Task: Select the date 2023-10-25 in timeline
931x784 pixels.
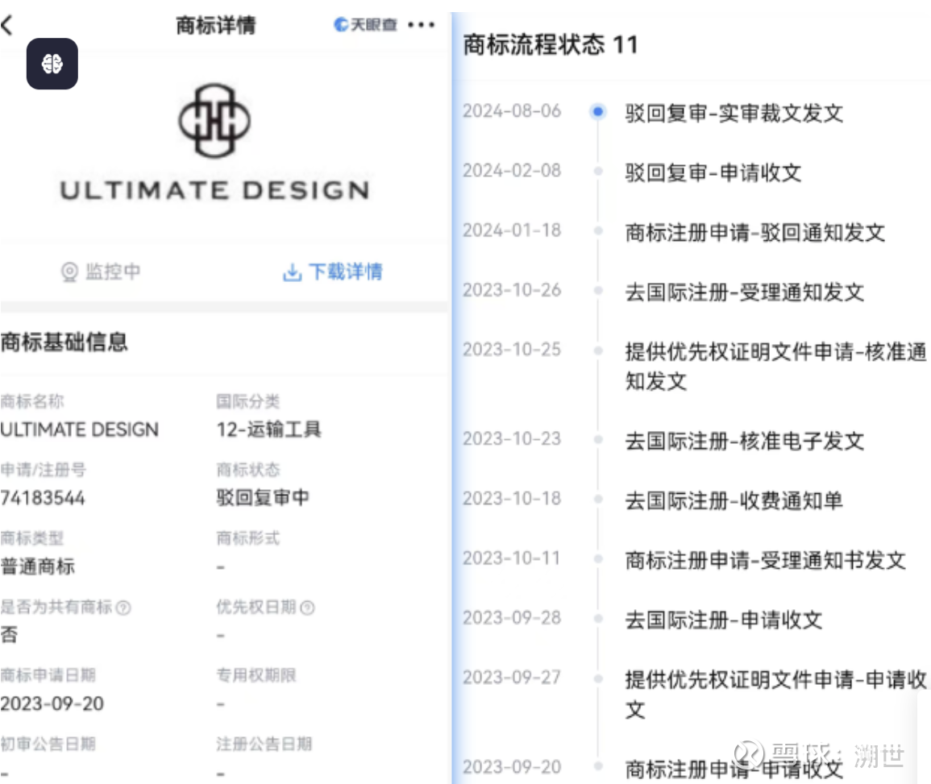Action: (512, 350)
